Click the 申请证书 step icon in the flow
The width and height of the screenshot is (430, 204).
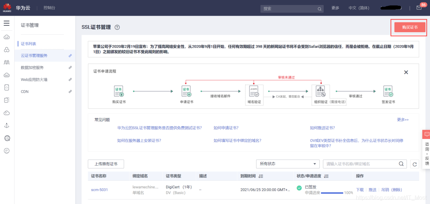pos(186,91)
